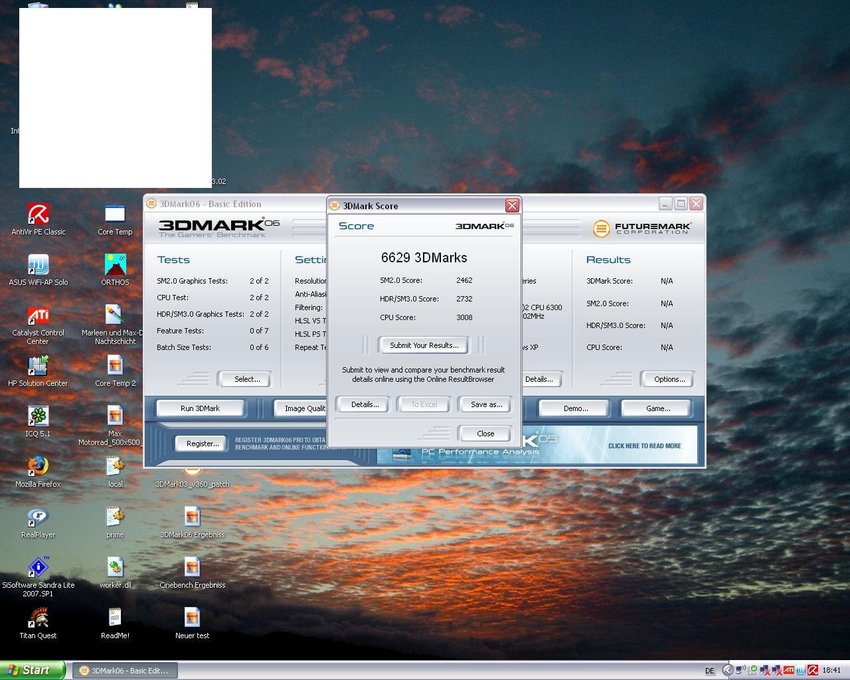
Task: Click ASUS WiFi tray icon
Action: point(801,670)
